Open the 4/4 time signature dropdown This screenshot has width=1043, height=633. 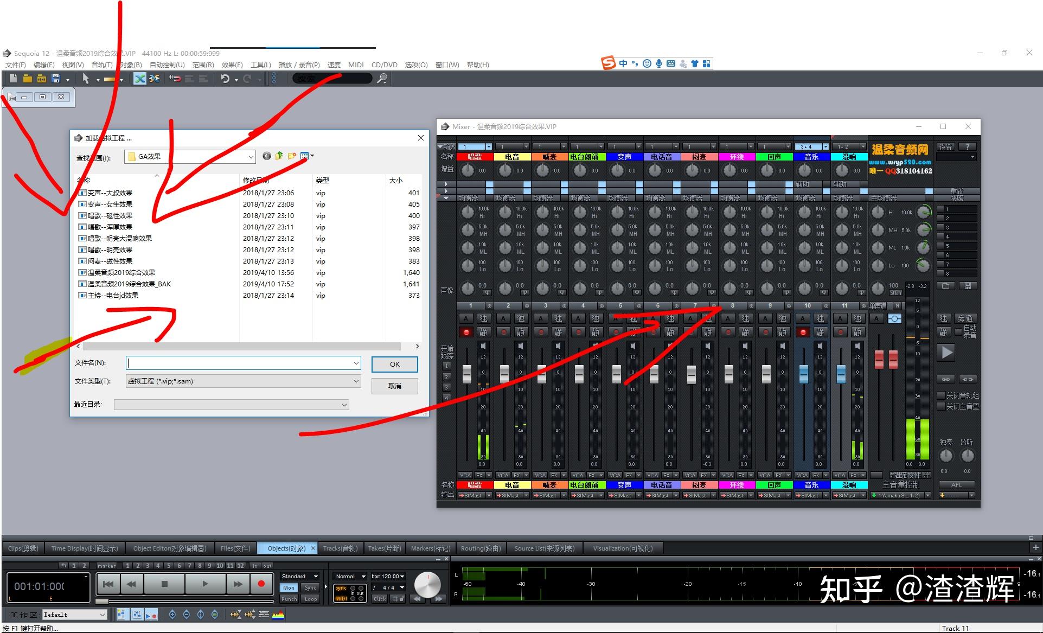tap(388, 588)
